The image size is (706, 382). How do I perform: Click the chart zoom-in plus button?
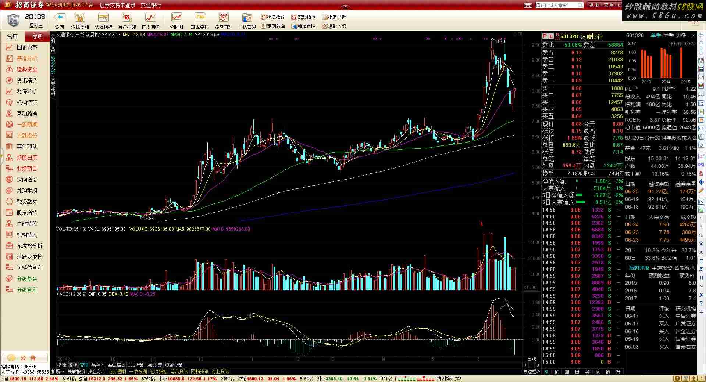(525, 365)
